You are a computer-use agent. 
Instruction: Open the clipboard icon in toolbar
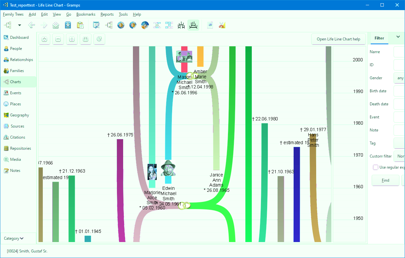[x=80, y=25]
